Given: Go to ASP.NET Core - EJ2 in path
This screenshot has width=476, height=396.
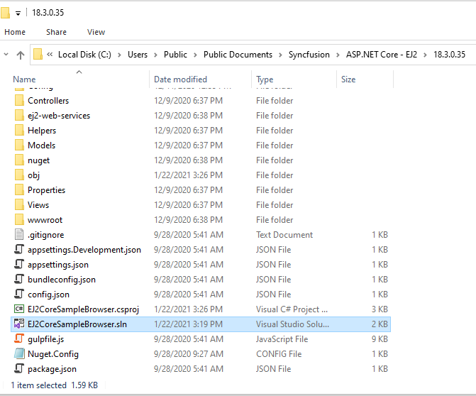Looking at the screenshot, I should pos(381,55).
